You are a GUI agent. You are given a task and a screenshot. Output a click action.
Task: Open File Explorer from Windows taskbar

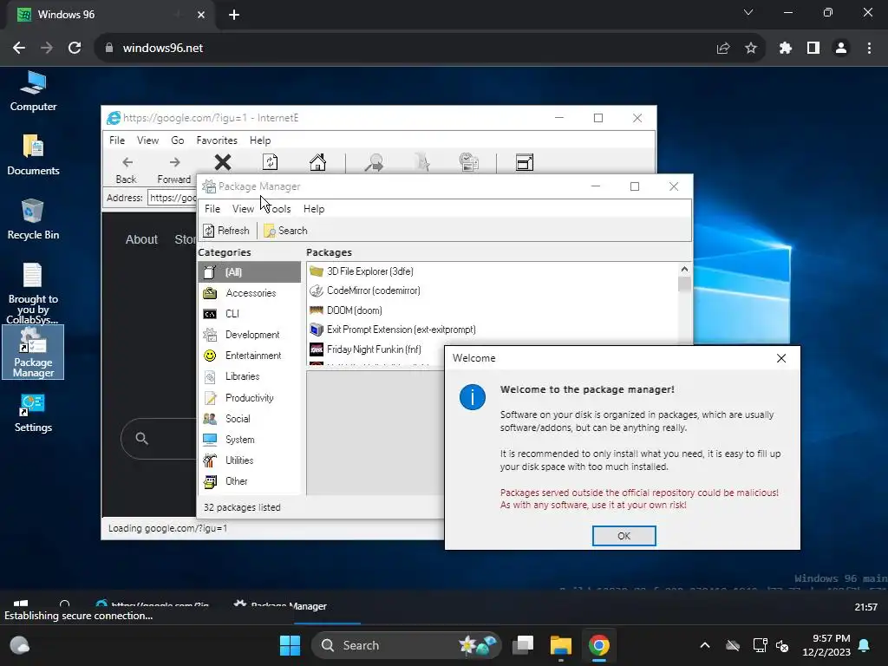[561, 645]
